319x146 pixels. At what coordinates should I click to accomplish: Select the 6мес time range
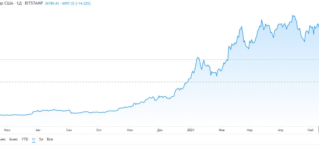pyautogui.click(x=14, y=139)
